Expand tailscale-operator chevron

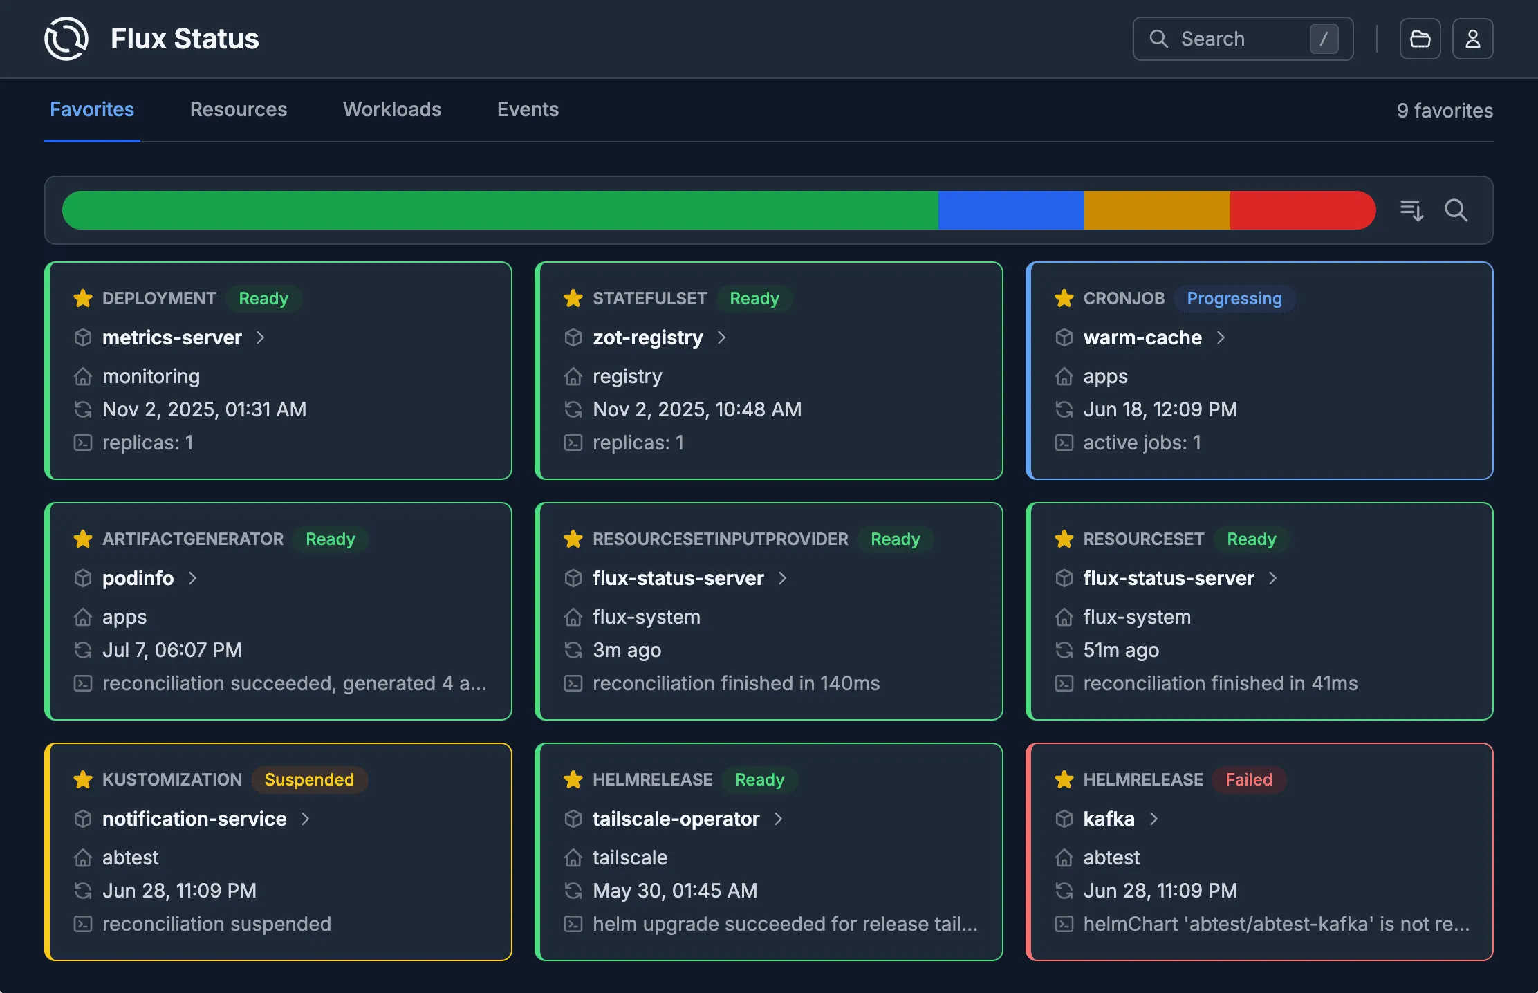click(x=779, y=819)
